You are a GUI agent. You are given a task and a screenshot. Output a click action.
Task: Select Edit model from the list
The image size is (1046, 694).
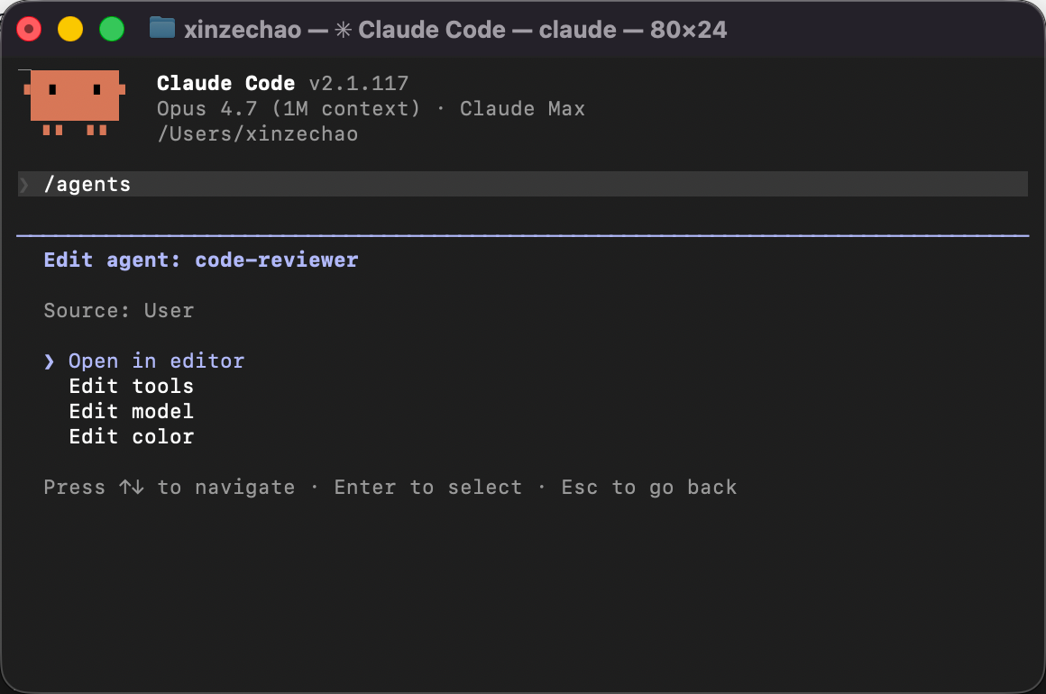(132, 412)
